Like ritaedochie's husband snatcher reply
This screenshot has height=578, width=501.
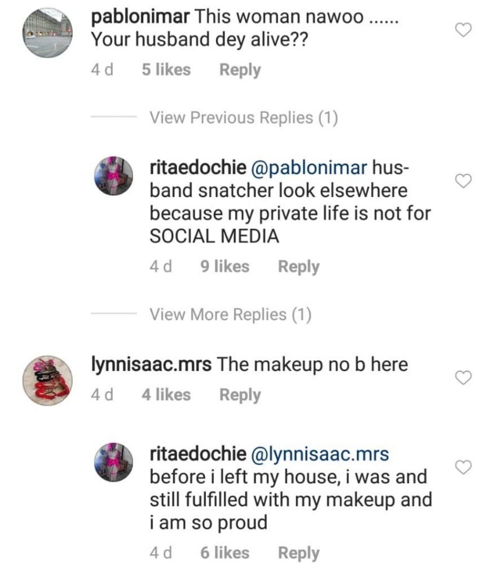point(463,181)
